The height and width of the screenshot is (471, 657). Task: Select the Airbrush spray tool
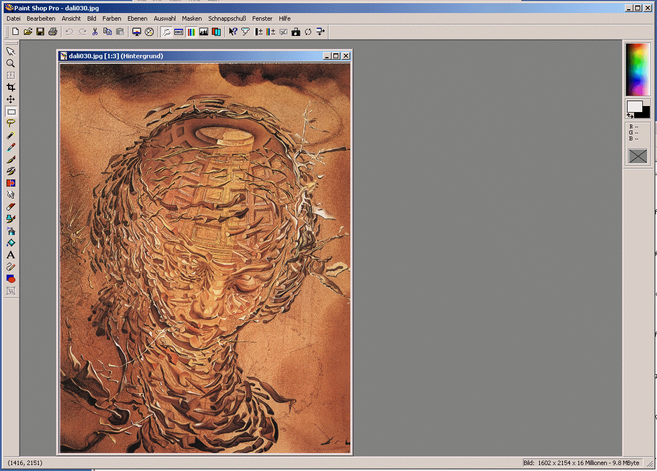(x=10, y=231)
